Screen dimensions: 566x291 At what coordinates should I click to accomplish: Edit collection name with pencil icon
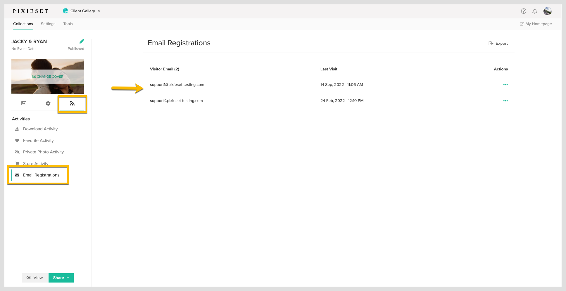[x=82, y=41]
